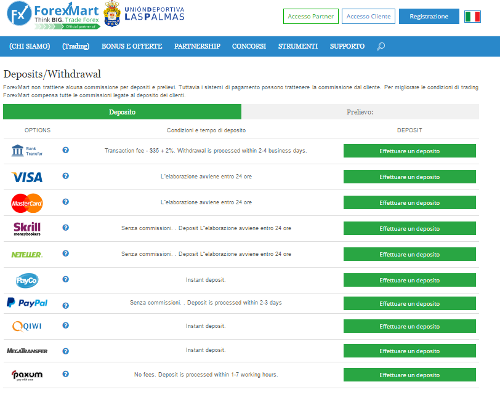Screen dimensions: 500x395
Task: Click the DEPOSIT column header
Action: (x=409, y=130)
